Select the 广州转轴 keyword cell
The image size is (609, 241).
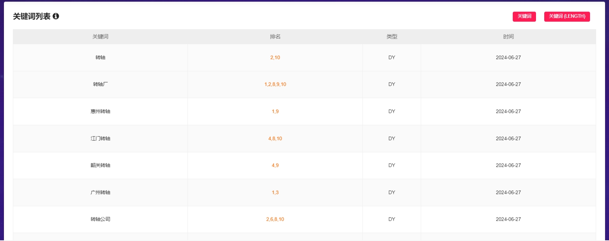tap(100, 192)
